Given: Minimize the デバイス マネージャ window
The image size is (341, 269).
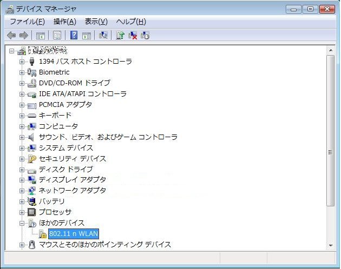Looking at the screenshot, I should [x=293, y=9].
